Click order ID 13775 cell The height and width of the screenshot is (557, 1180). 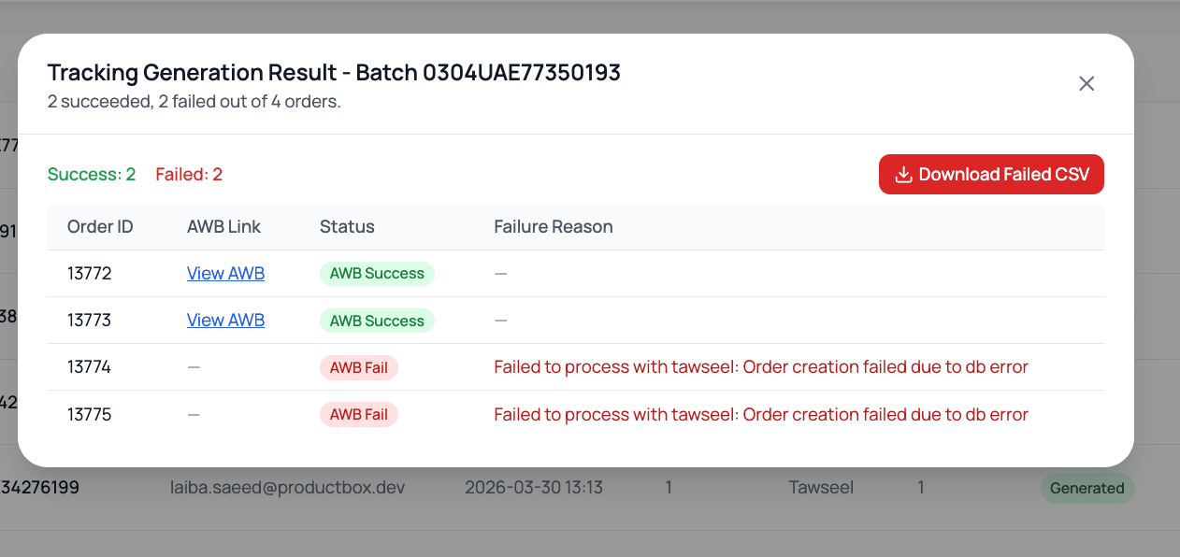coord(89,414)
